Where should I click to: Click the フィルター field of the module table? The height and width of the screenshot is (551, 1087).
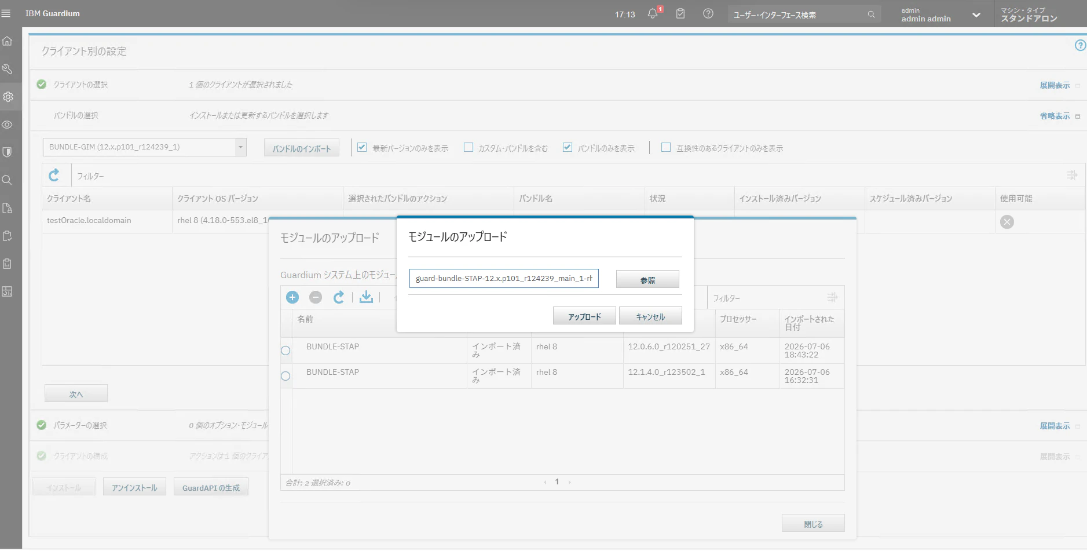pos(766,298)
